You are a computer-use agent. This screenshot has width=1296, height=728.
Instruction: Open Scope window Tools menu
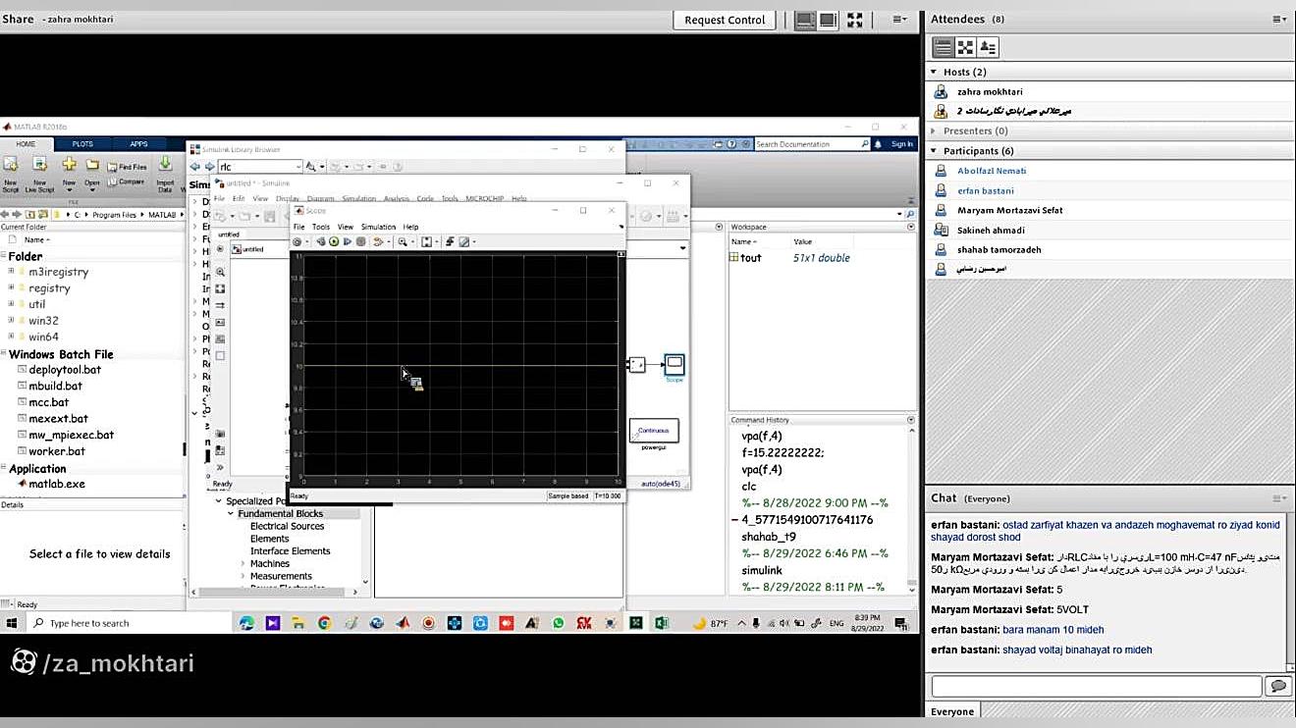pyautogui.click(x=321, y=227)
